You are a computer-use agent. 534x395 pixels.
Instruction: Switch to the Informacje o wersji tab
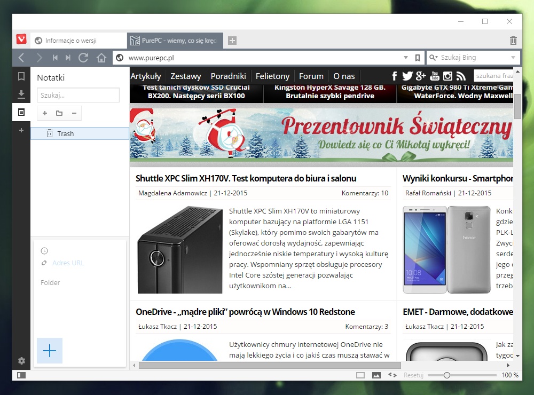[78, 40]
